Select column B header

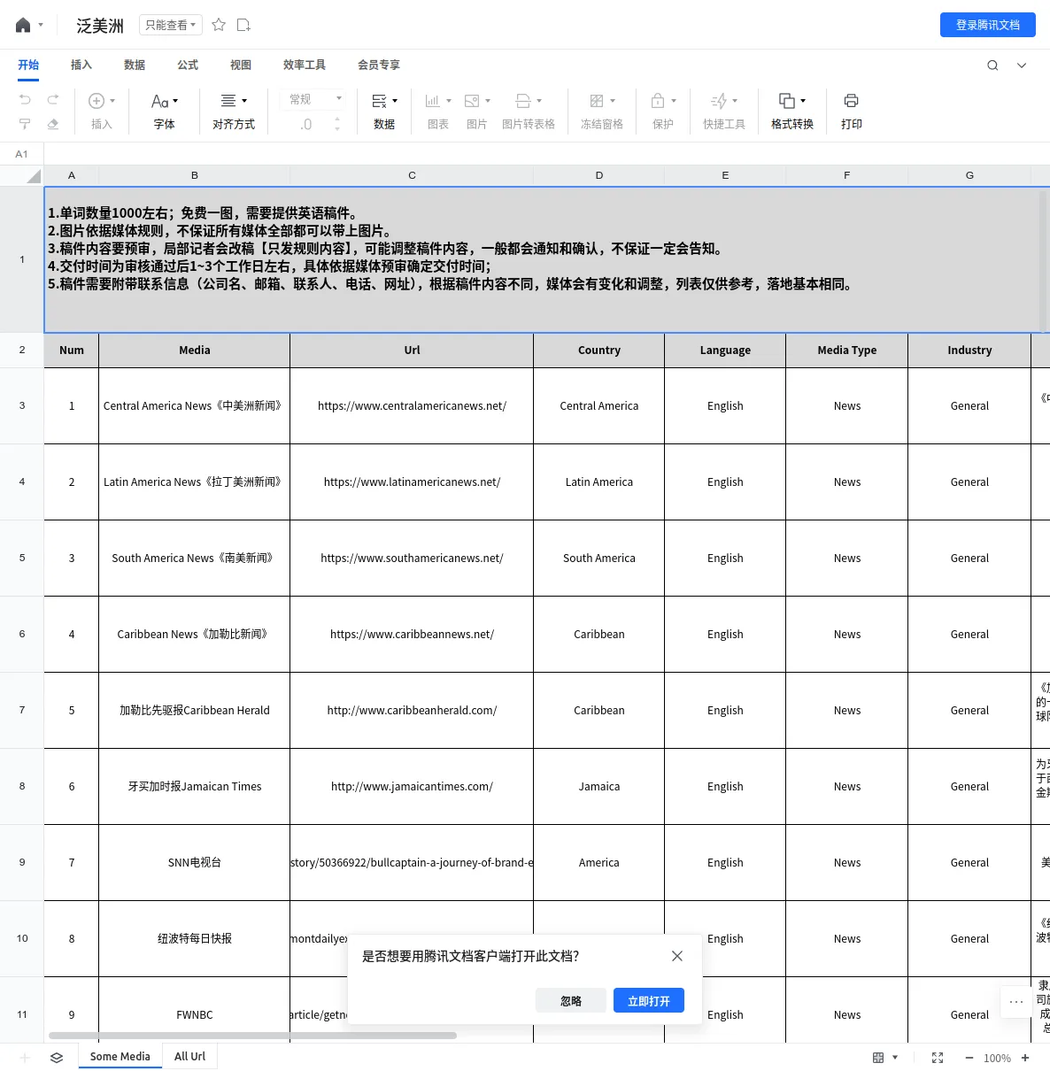pos(195,175)
